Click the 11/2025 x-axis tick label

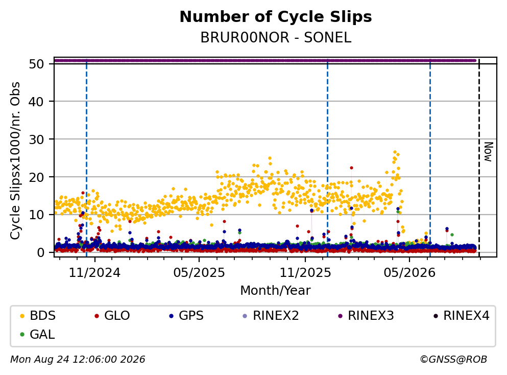pos(305,273)
